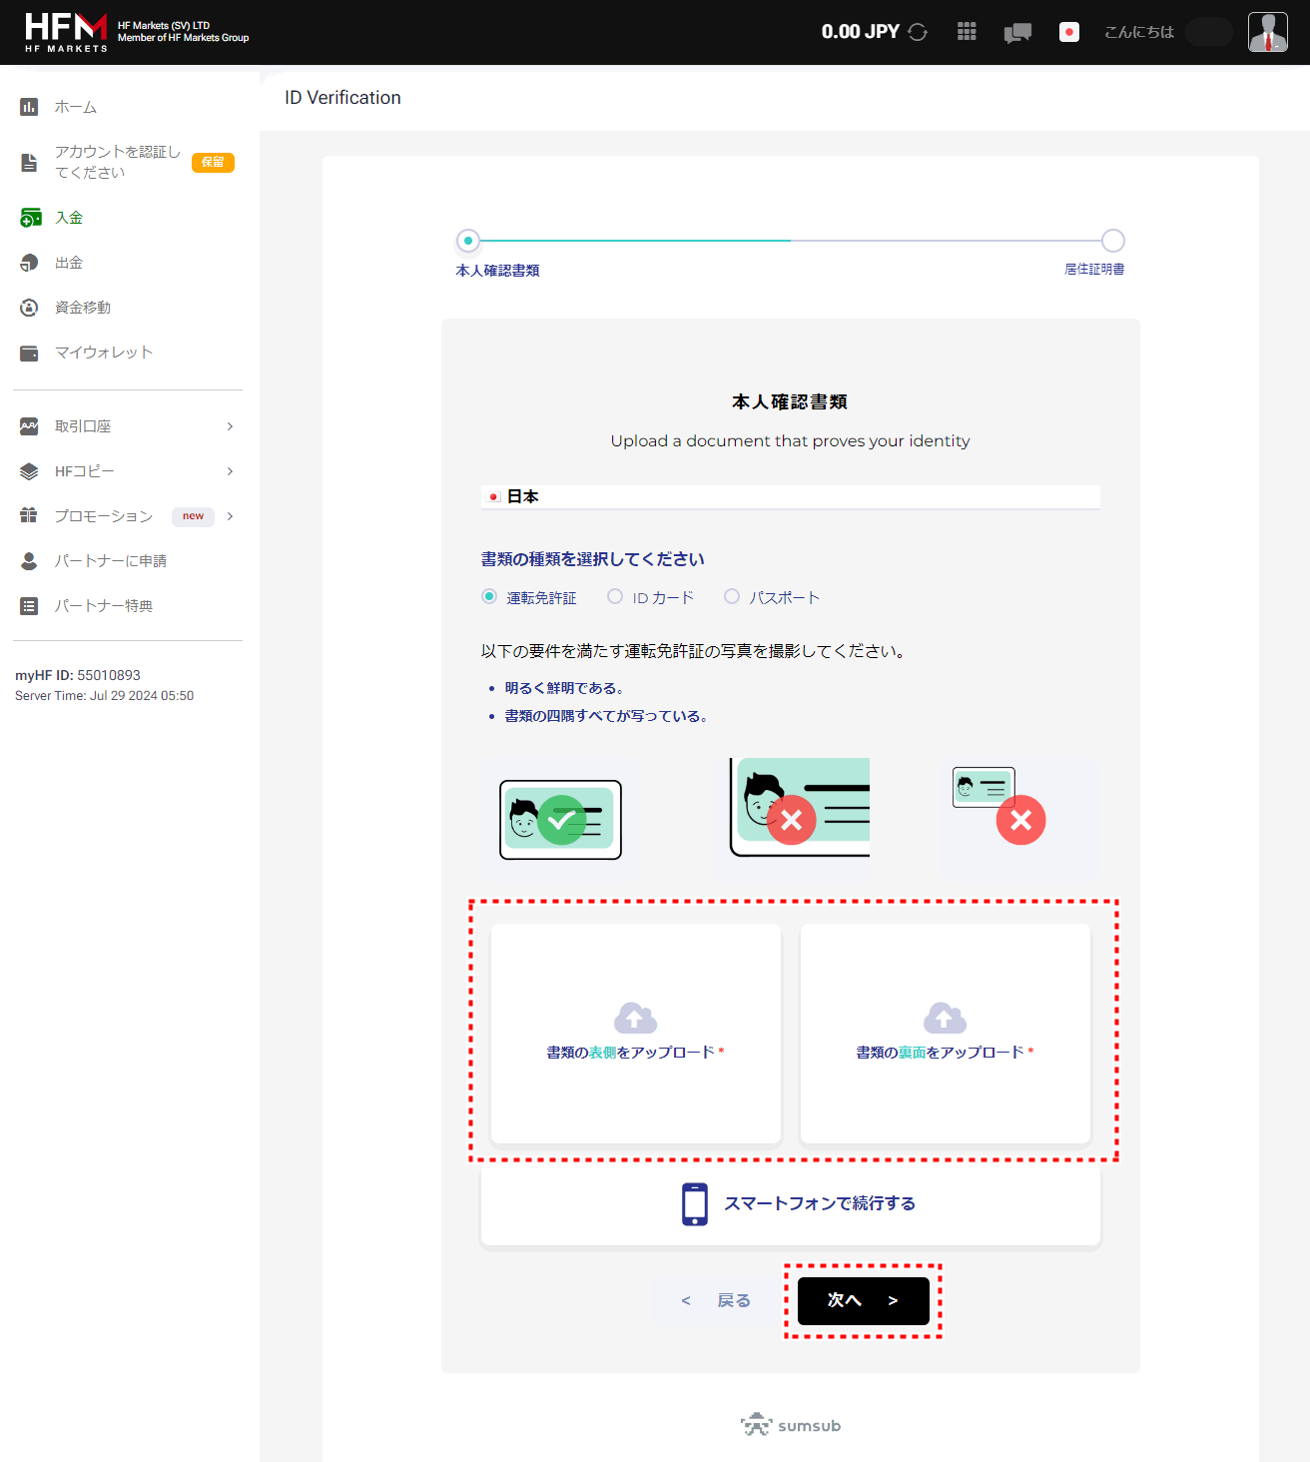Click the 居住証明書 step label
This screenshot has width=1310, height=1462.
pos(1094,270)
